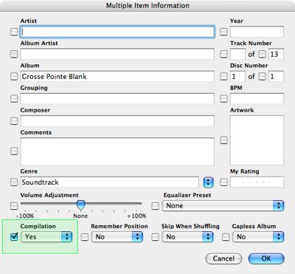The width and height of the screenshot is (295, 274).
Task: Tick the BPM checkbox
Action: pyautogui.click(x=223, y=99)
